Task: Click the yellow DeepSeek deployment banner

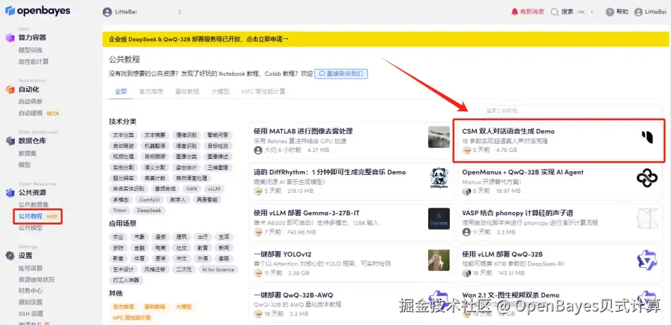Action: pos(386,39)
